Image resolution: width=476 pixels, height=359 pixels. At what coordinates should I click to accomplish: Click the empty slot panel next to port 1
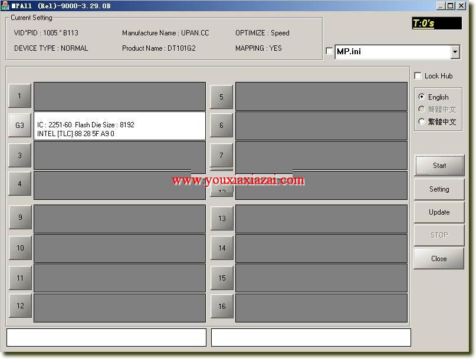pos(120,96)
